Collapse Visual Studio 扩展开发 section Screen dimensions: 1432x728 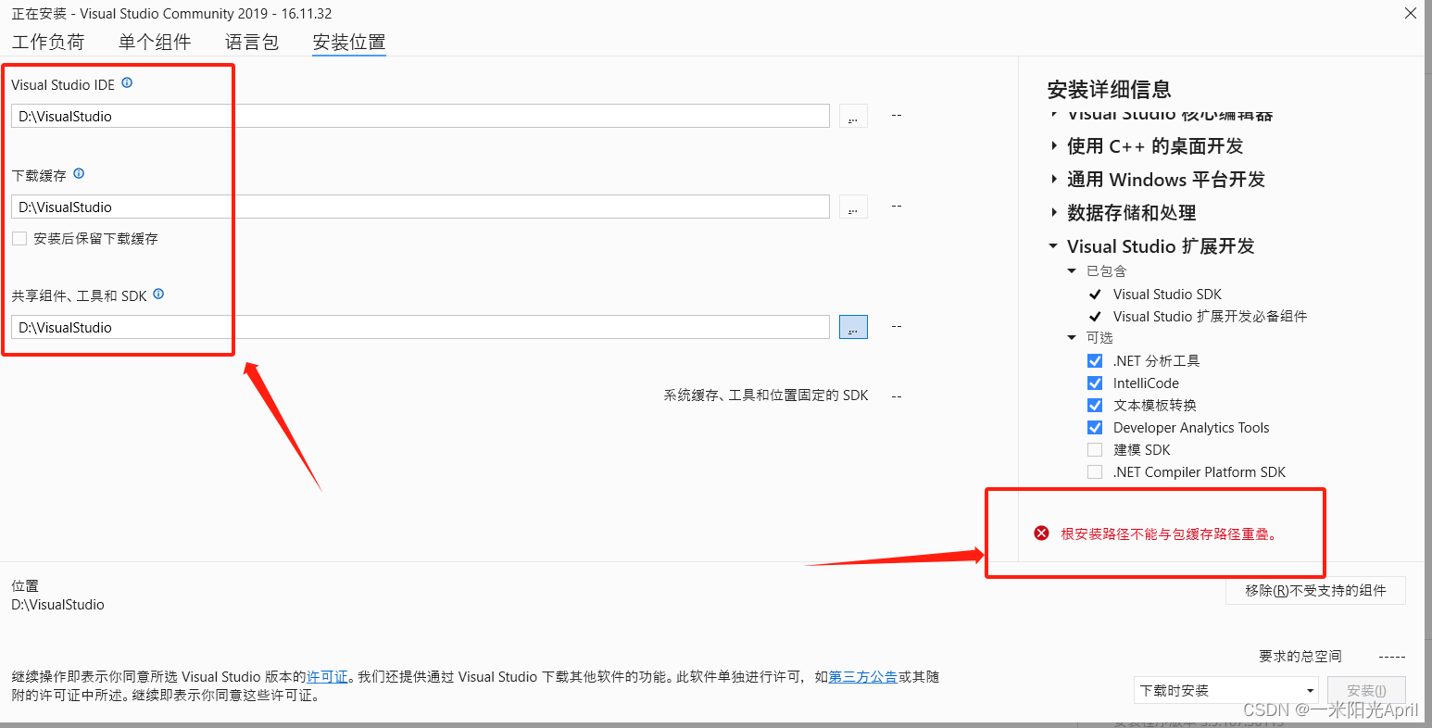point(1053,245)
